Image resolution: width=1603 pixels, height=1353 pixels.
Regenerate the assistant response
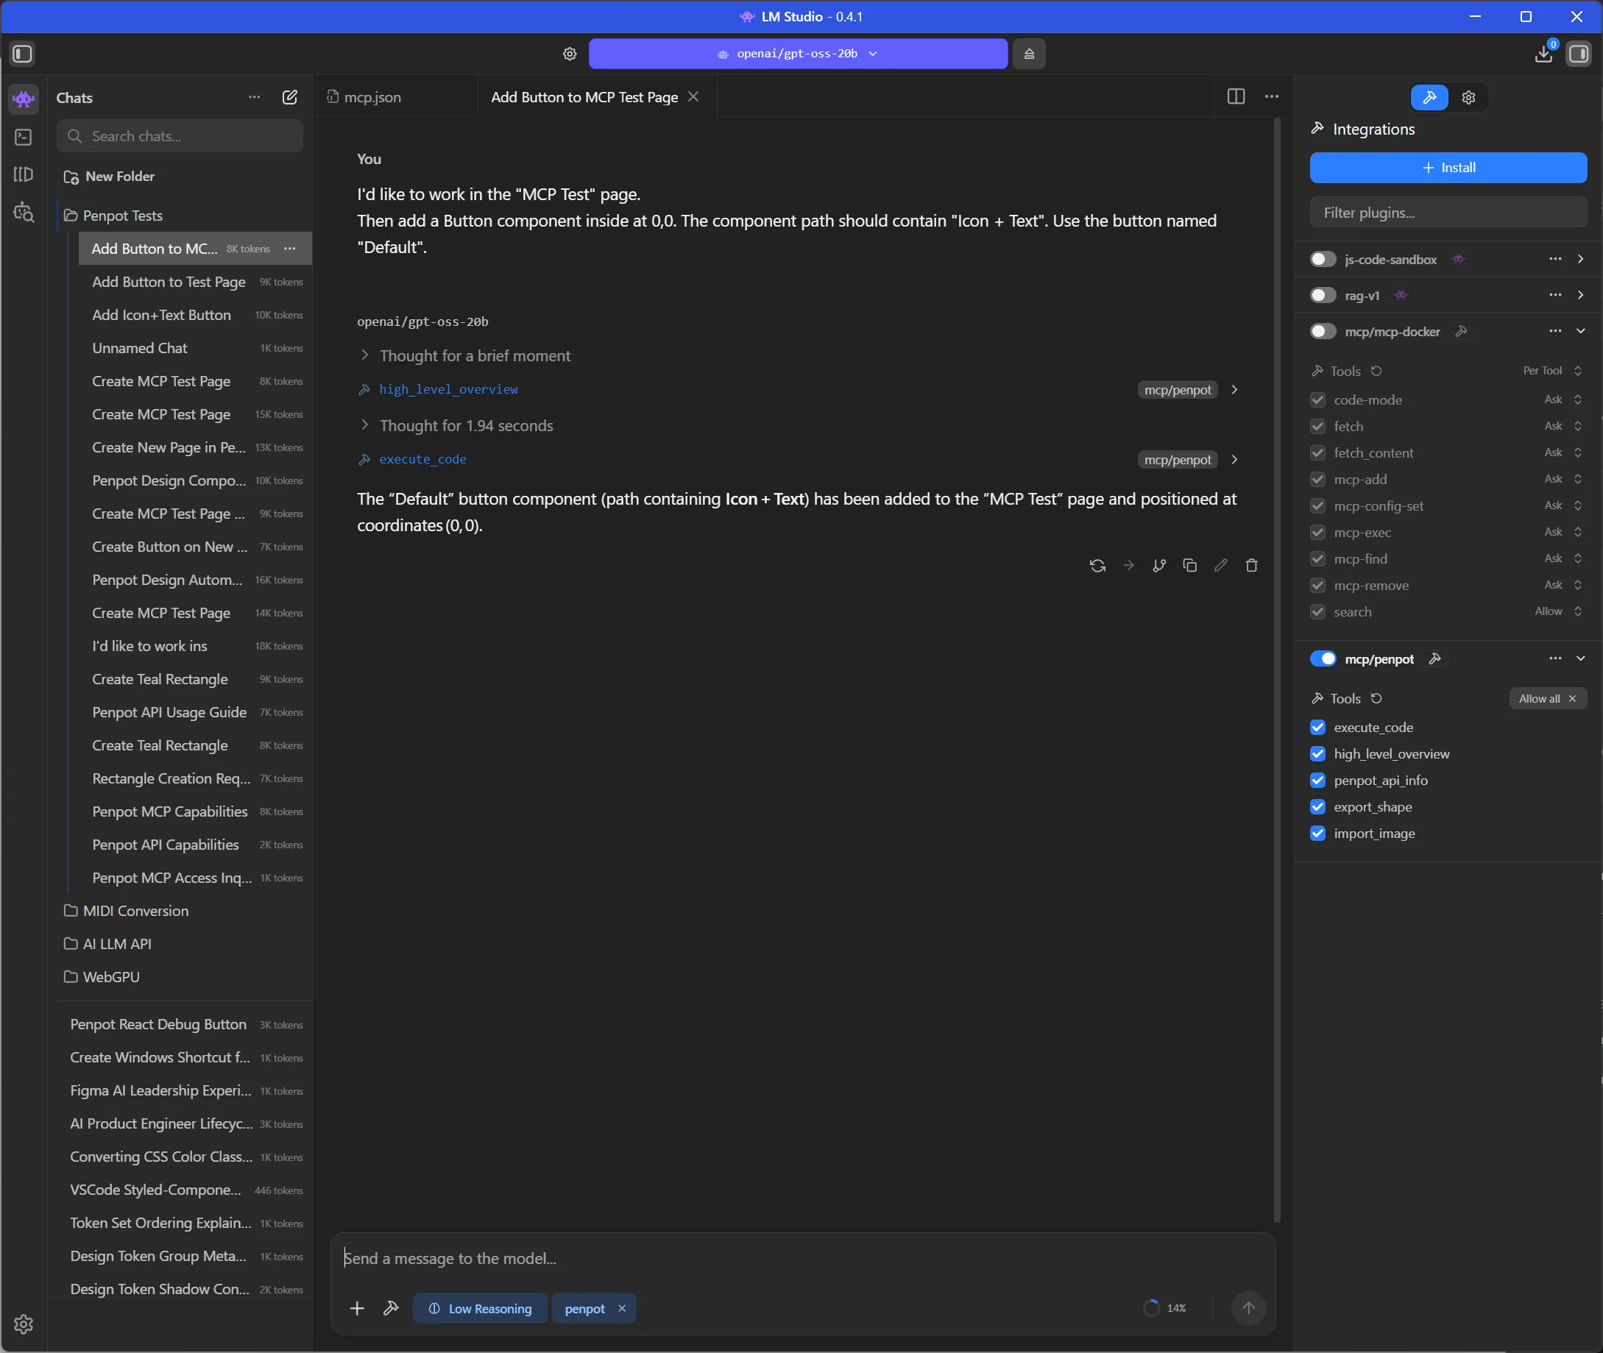pos(1097,565)
